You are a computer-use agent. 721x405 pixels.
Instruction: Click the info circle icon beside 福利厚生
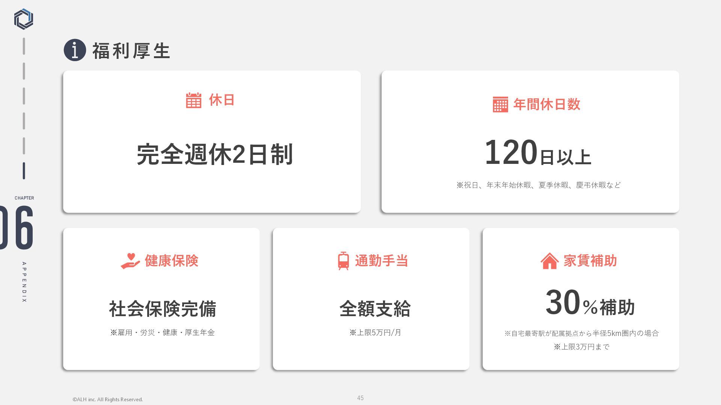75,50
